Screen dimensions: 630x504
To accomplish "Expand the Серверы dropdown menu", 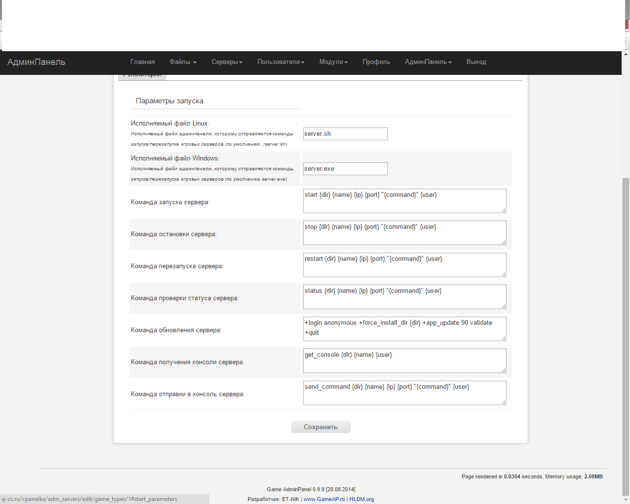I will click(x=227, y=62).
